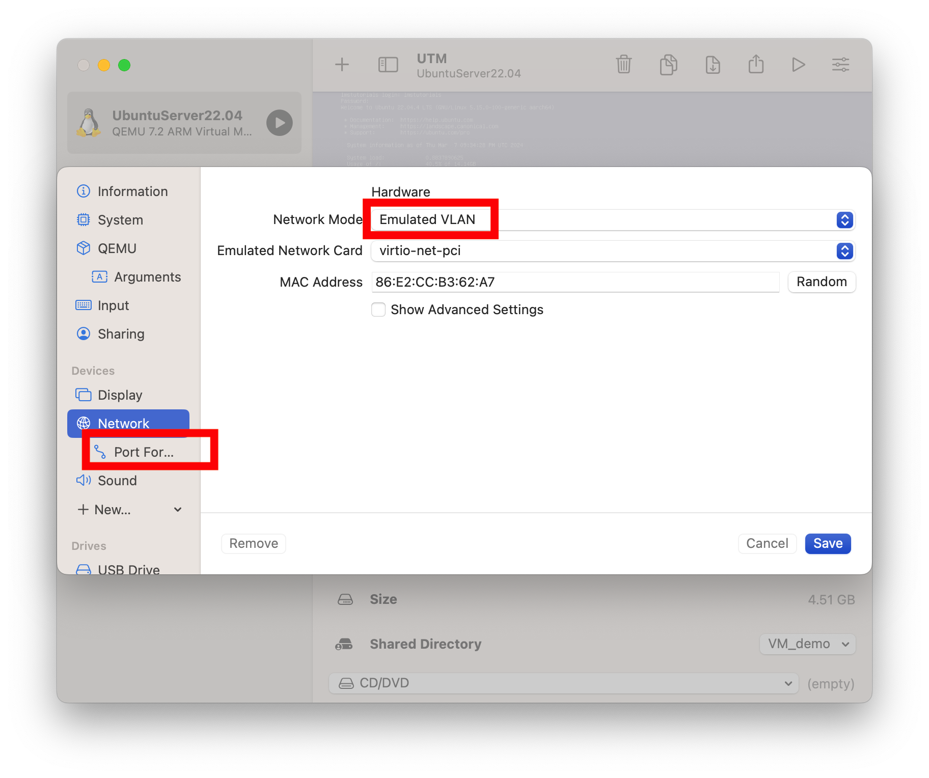This screenshot has width=929, height=778.
Task: Click the Shared Directory drive icon
Action: click(x=344, y=645)
